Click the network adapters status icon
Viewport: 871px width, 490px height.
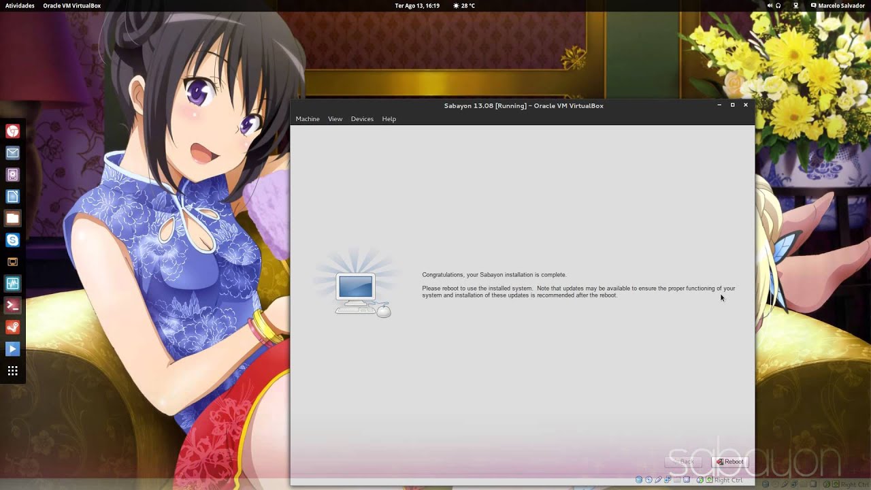tap(668, 480)
